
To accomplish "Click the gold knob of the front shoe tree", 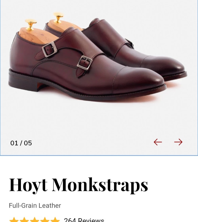I will (x=31, y=24).
